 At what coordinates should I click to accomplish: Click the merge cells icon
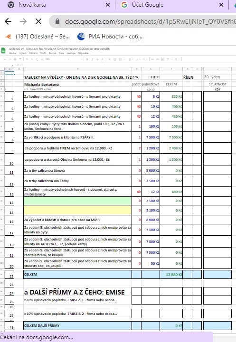(x=120, y=59)
